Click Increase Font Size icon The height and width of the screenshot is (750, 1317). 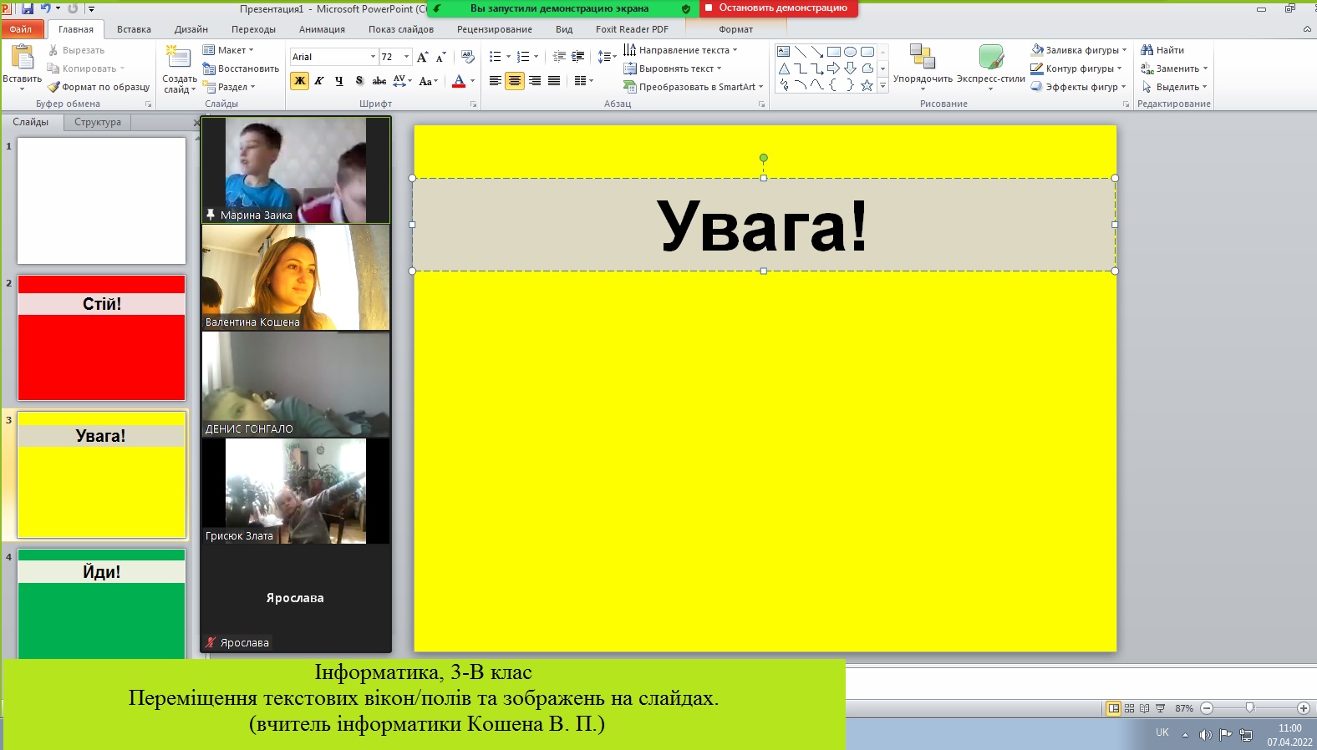coord(422,57)
